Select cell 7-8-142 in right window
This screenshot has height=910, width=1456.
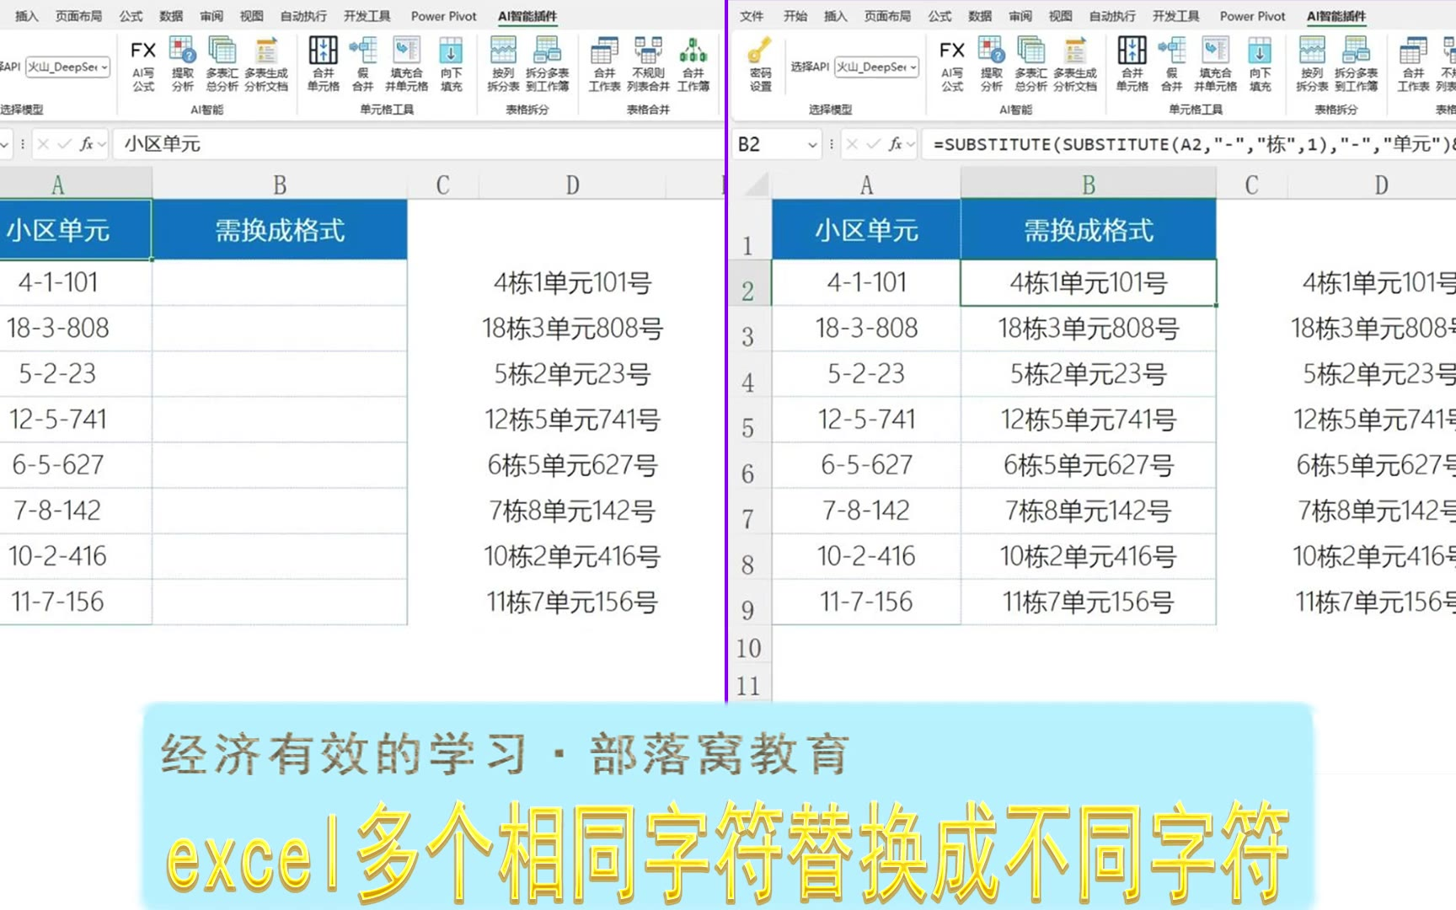(866, 510)
